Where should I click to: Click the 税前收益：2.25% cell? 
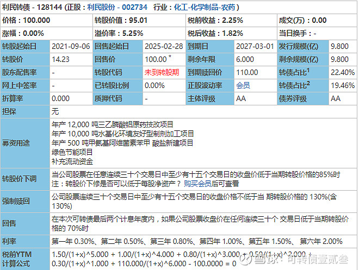click(231, 20)
